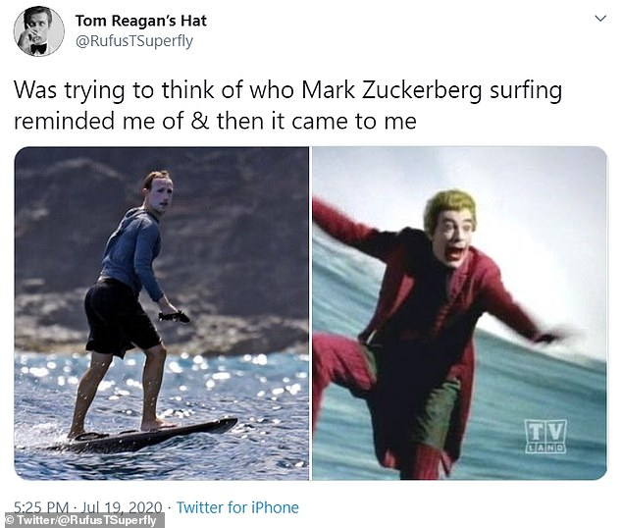The height and width of the screenshot is (528, 622).
Task: Open Tom Reagan's Hat profile avatar
Action: [39, 31]
